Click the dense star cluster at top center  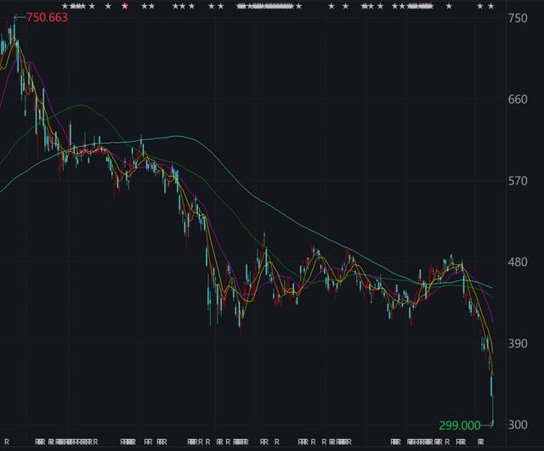point(265,6)
